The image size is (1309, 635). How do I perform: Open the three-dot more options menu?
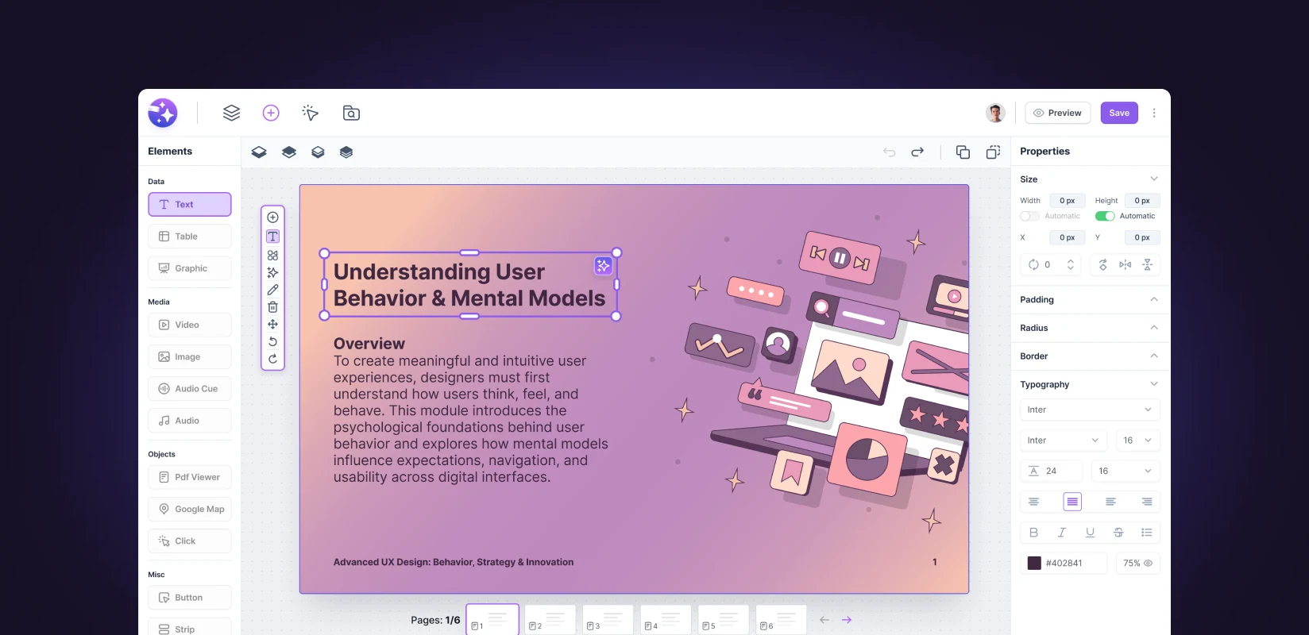pos(1154,113)
